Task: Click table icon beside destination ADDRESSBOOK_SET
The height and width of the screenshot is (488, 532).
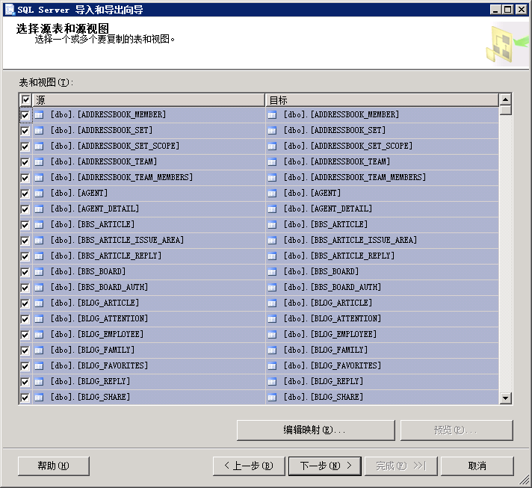Action: tap(272, 131)
